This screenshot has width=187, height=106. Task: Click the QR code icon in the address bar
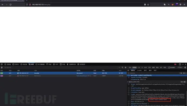point(145,5)
